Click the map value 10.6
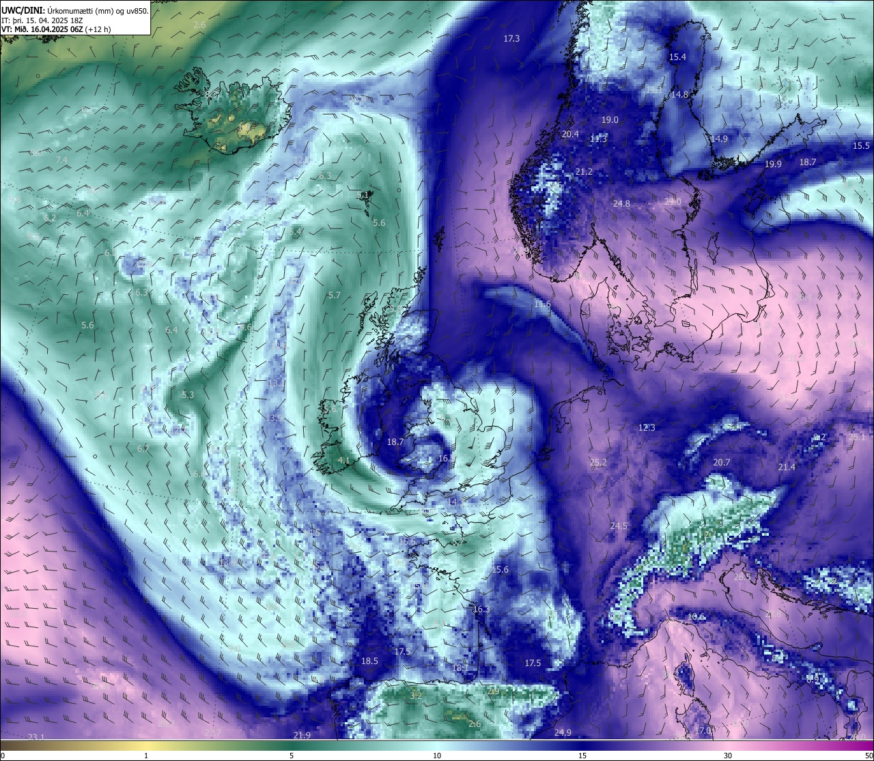Image resolution: width=874 pixels, height=761 pixels. tap(696, 617)
